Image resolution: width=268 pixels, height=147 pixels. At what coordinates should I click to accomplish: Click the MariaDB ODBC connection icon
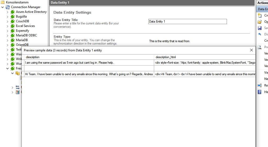click(x=13, y=35)
